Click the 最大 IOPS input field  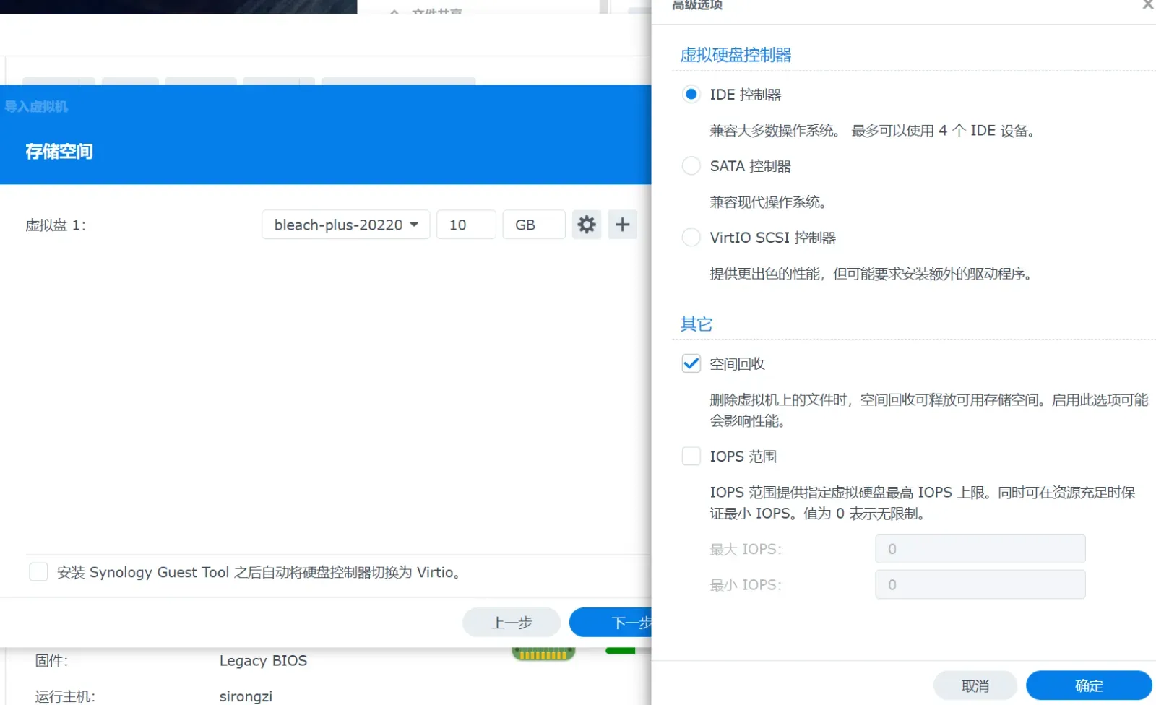[x=980, y=549]
